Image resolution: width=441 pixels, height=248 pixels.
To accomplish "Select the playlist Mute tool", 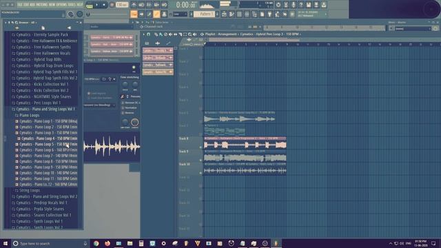I will coord(170,34).
